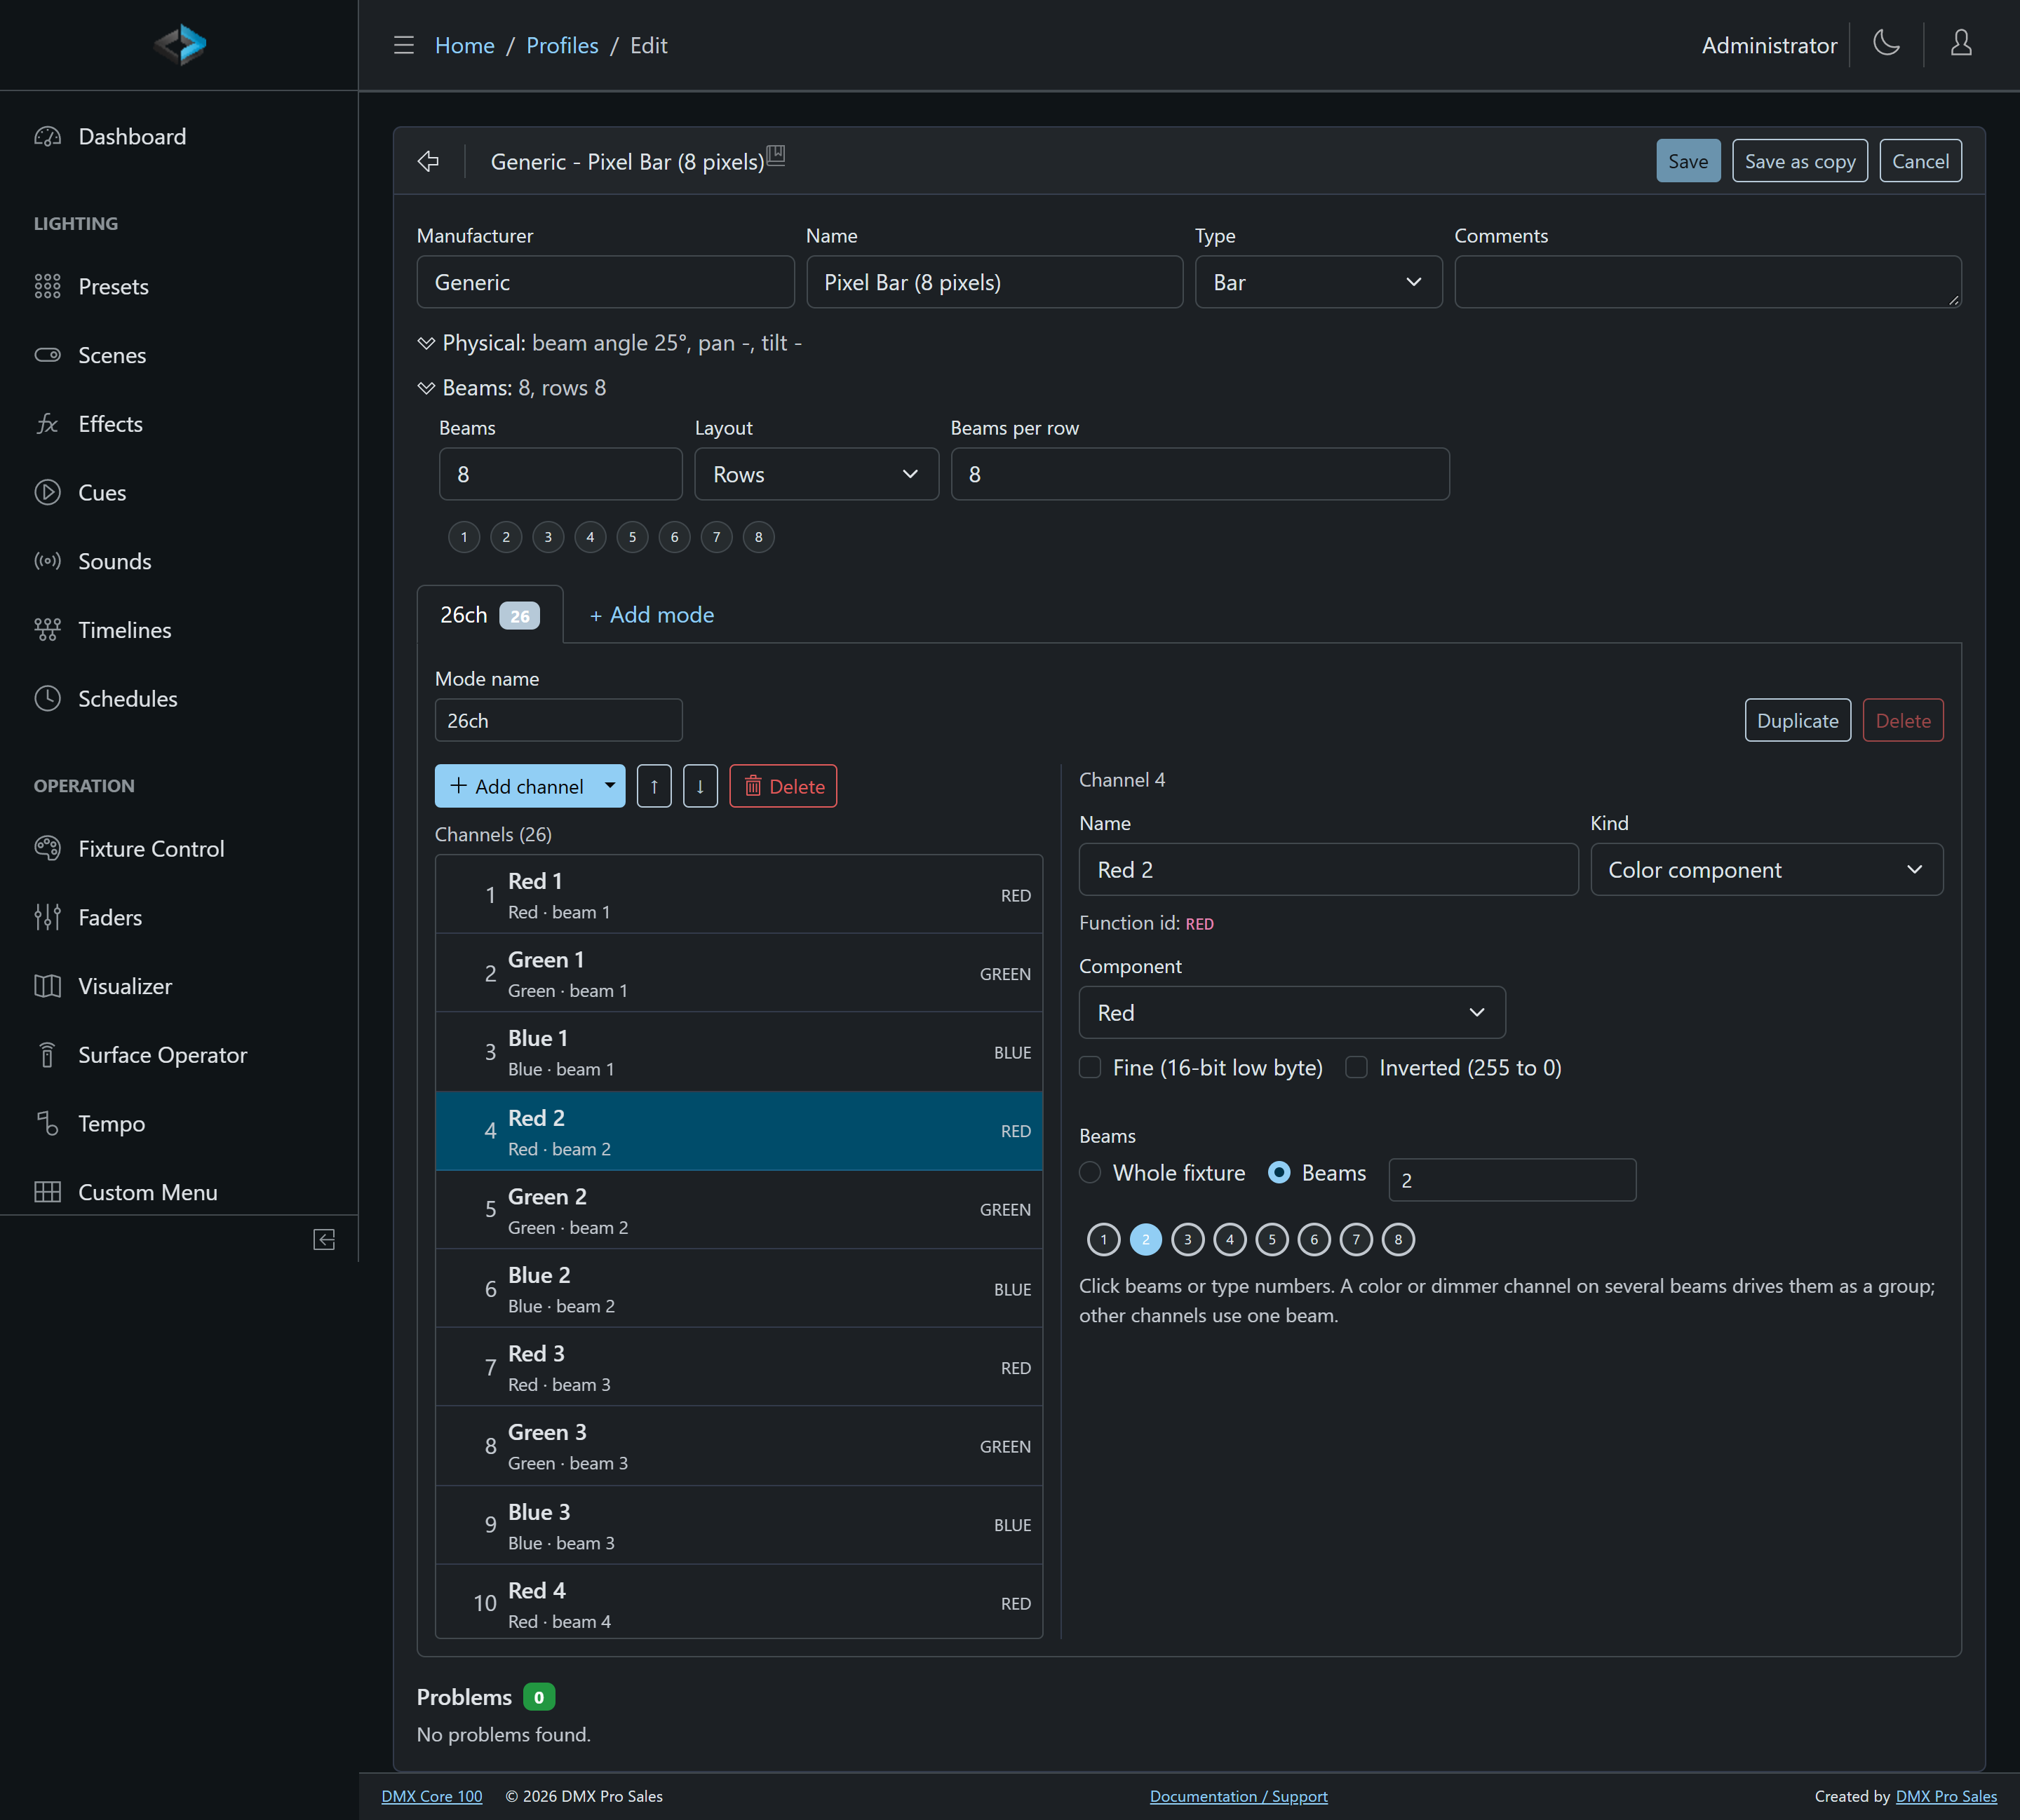The image size is (2020, 1820).
Task: Click the Save as copy button
Action: (x=1799, y=161)
